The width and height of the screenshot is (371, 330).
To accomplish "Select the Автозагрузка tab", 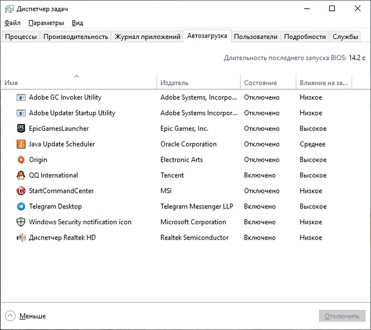I will [207, 36].
